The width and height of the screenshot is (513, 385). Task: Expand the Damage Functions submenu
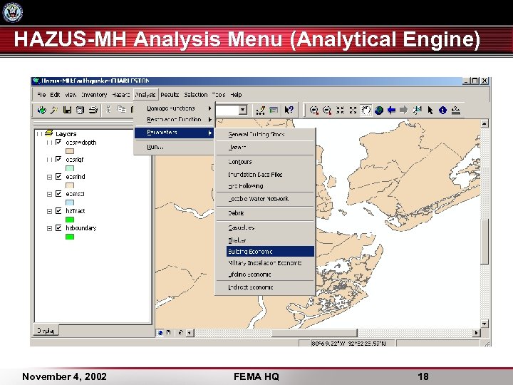pos(174,108)
